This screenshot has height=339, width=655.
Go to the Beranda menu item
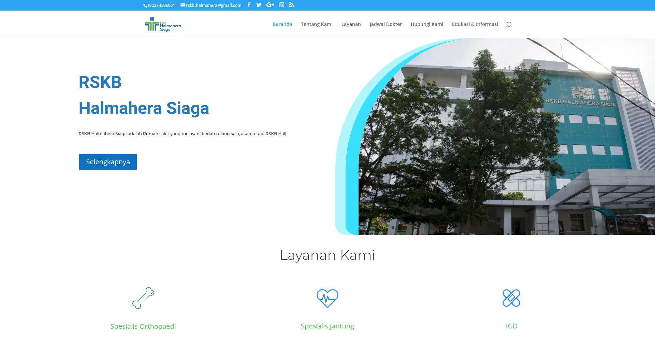pos(282,24)
